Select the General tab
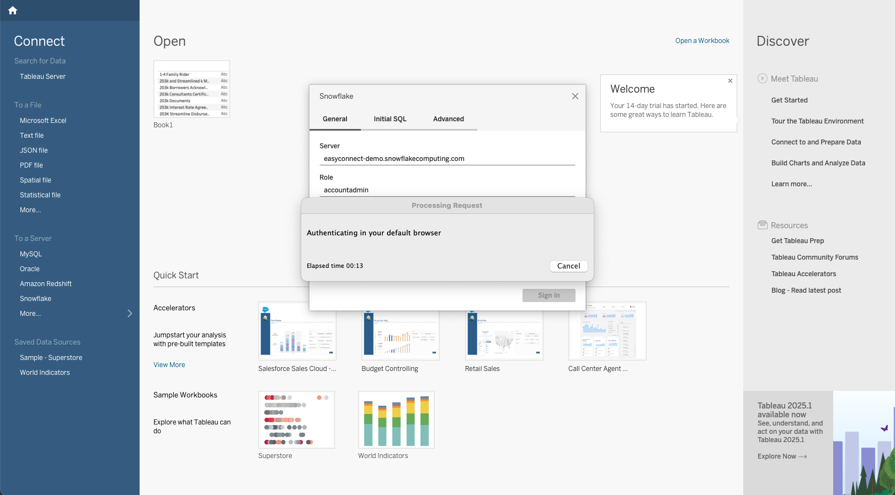 [x=335, y=119]
